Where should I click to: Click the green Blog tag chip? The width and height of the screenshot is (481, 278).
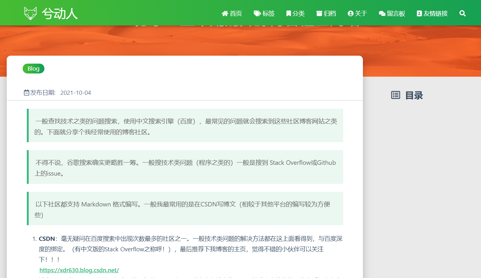coord(34,68)
